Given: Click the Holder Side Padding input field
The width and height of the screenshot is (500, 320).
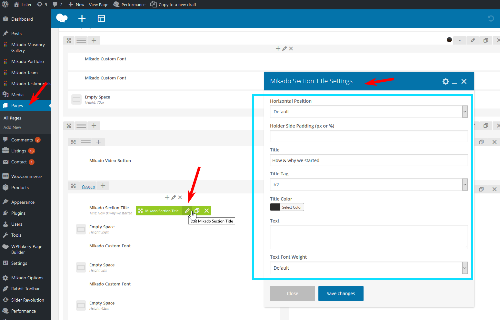Looking at the screenshot, I should click(x=369, y=136).
